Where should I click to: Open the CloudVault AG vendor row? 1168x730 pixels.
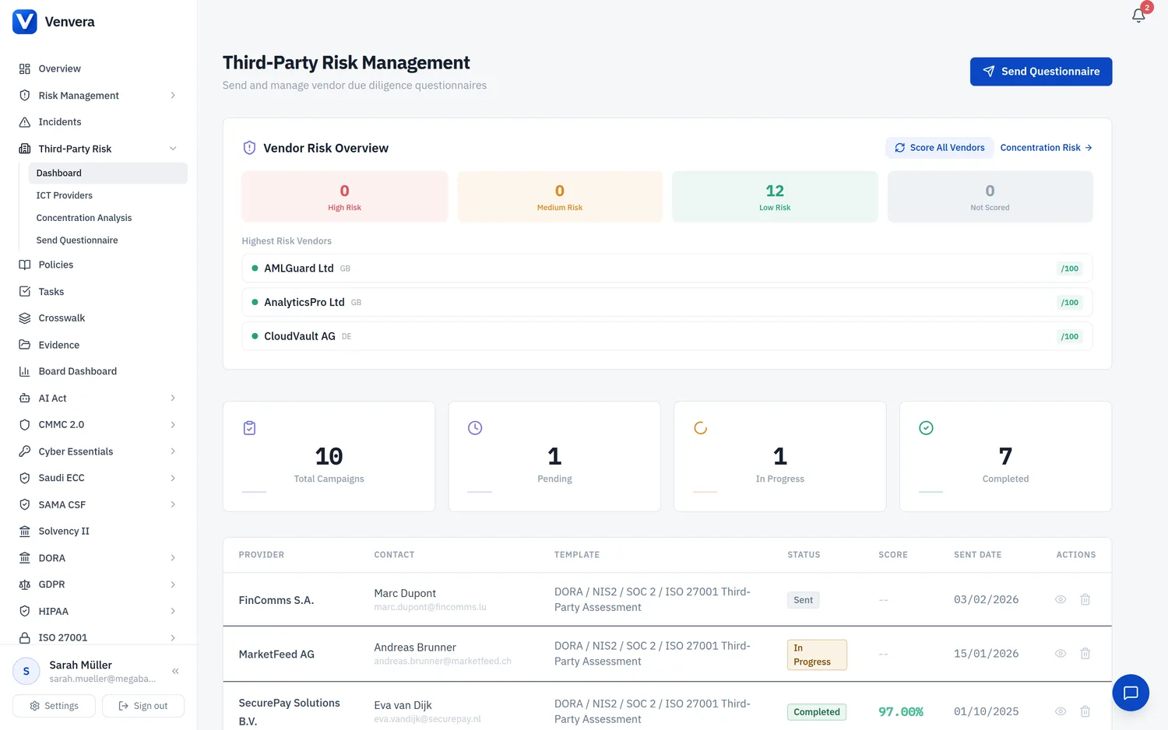667,336
